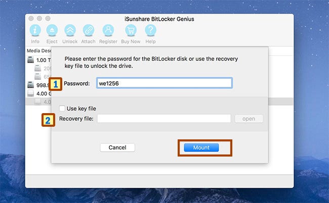The height and width of the screenshot is (203, 329).
Task: Click the Media Description column header
Action: point(39,50)
